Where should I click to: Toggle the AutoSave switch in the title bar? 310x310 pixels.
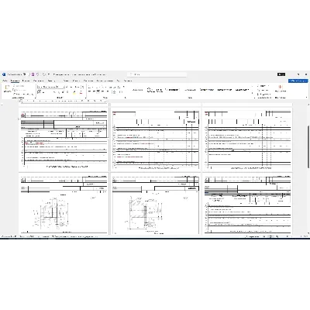click(x=25, y=74)
